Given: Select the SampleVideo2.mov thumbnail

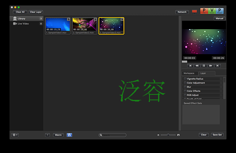Looking at the screenshot, I should point(85,26).
